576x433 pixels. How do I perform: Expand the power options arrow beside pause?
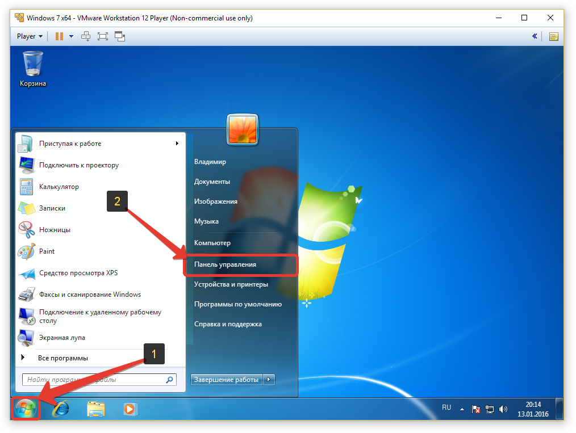[71, 36]
